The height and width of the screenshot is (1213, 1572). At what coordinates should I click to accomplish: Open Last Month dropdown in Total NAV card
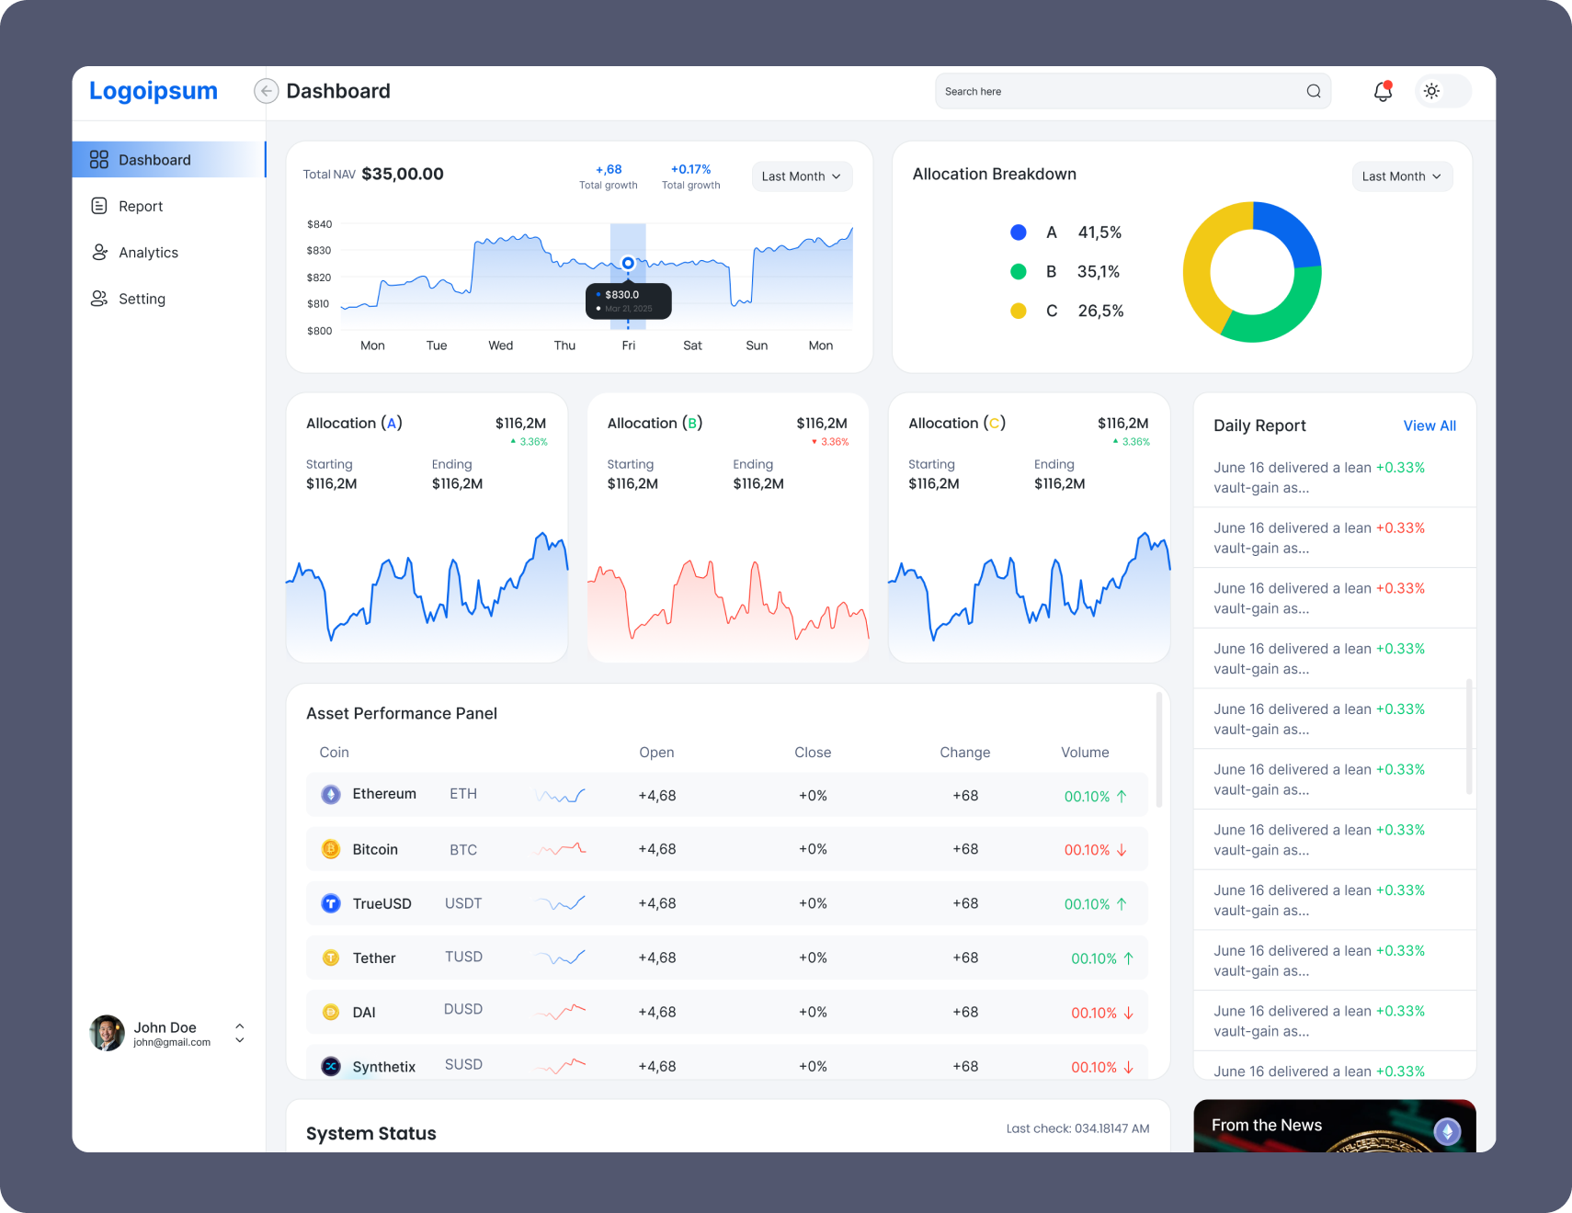click(802, 176)
